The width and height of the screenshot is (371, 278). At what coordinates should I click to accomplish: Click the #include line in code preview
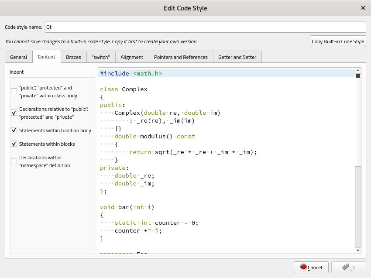[x=131, y=73]
